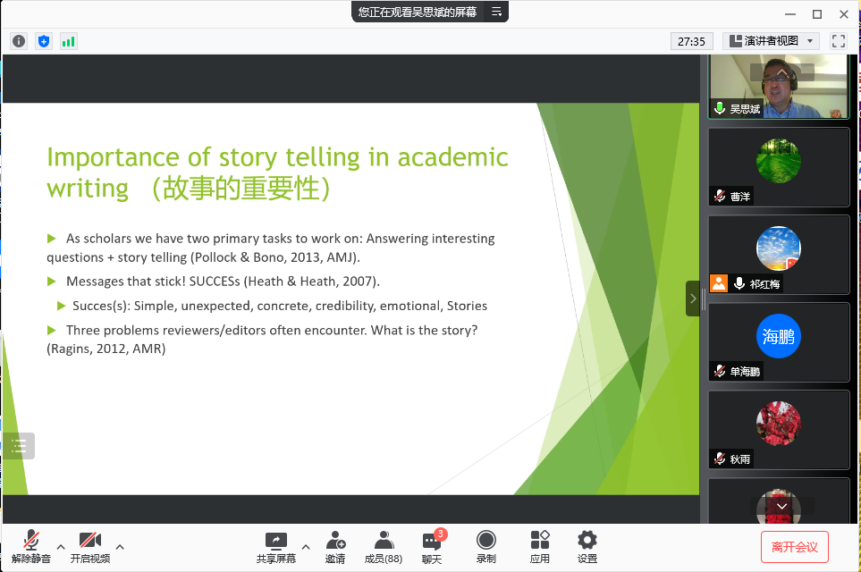Expand video options arrow next to 开启视频
The image size is (861, 572).
point(120,547)
